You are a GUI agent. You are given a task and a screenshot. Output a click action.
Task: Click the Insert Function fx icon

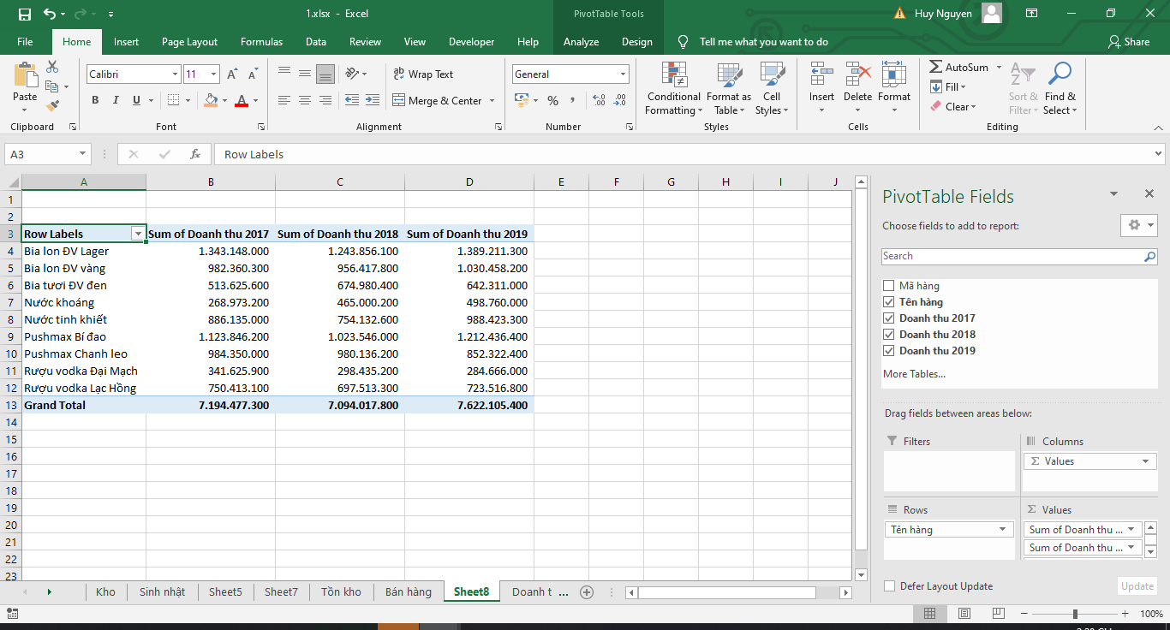(x=195, y=154)
